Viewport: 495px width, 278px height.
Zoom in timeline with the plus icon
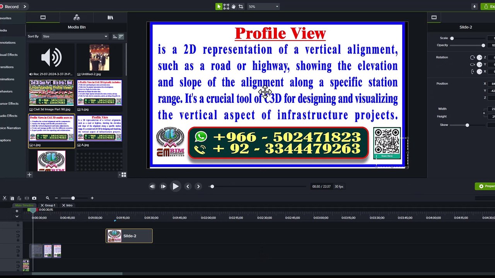(92, 198)
